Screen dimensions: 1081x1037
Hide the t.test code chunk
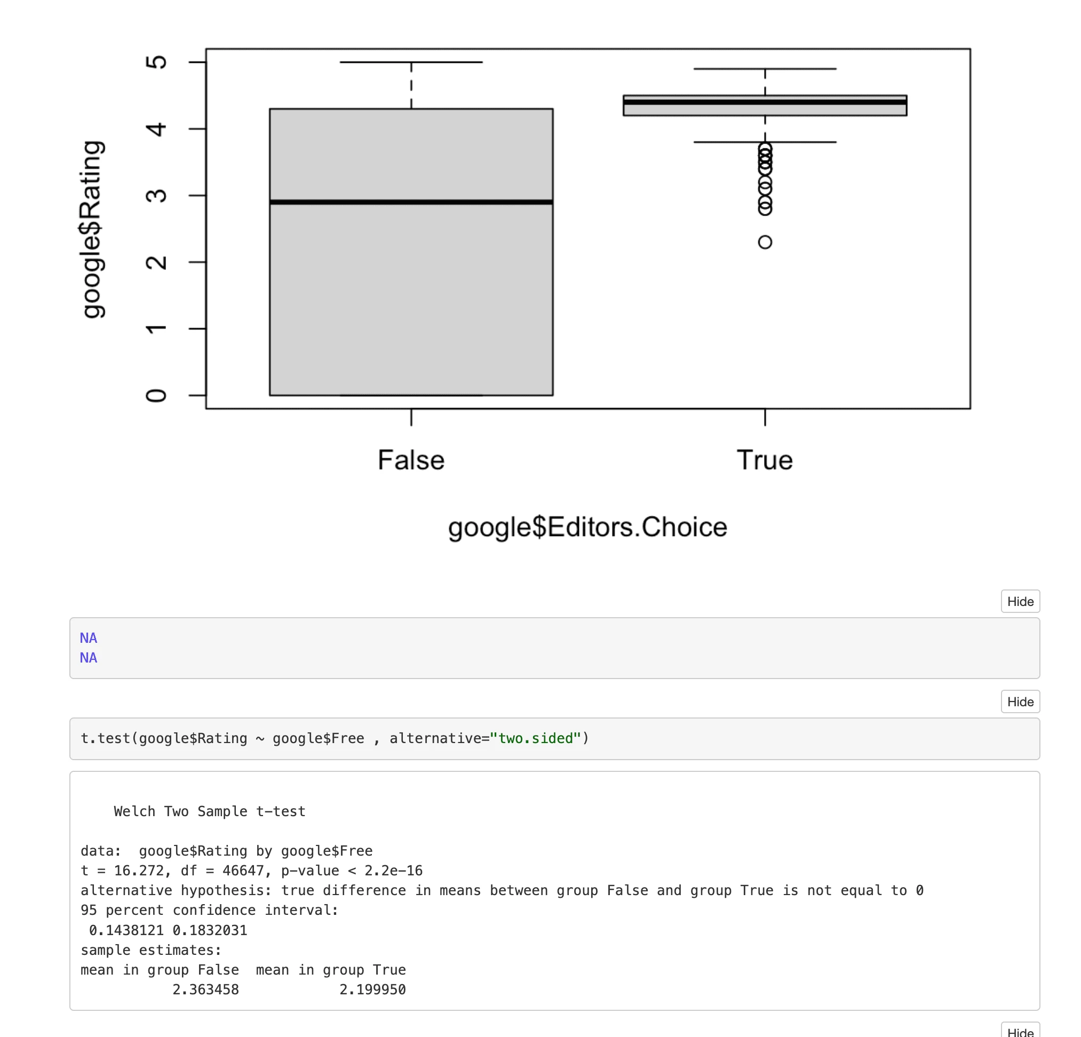(x=1020, y=702)
